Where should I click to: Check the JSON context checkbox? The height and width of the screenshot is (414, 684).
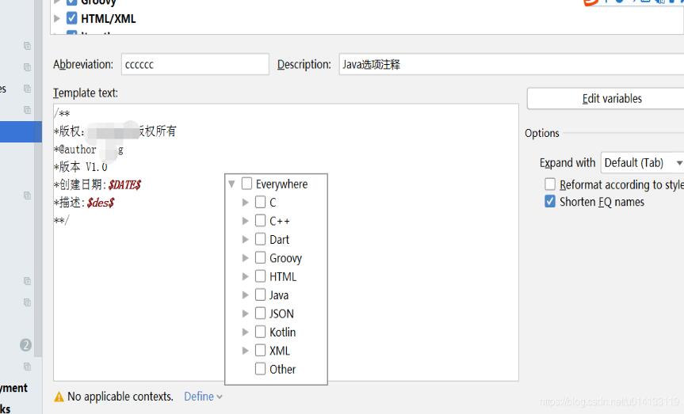tap(261, 313)
